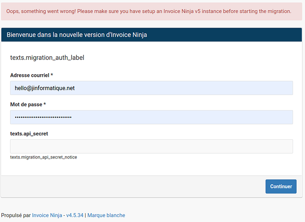Screen dimensions: 305x222
Task: Focus the Adresse courriel email field
Action: pos(151,88)
